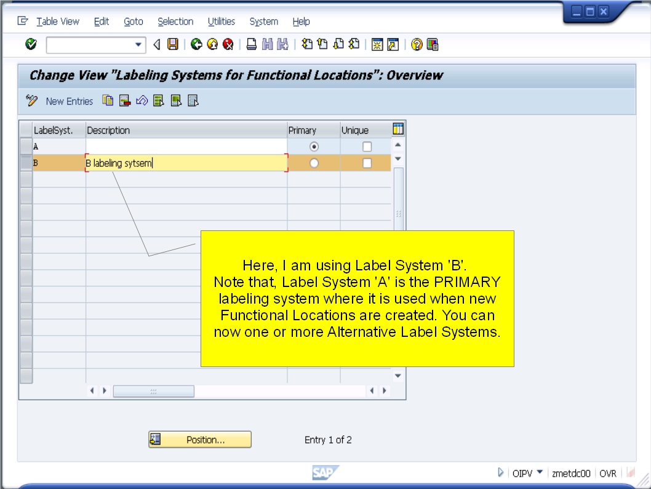Toggle display/change mode with the pencil icon
Screen dimensions: 651x489
[x=32, y=101]
